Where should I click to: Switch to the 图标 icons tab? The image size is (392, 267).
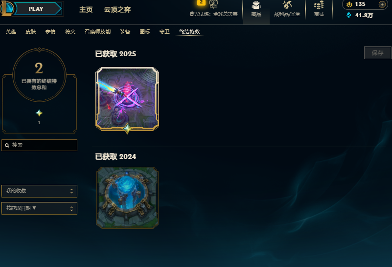coord(145,31)
